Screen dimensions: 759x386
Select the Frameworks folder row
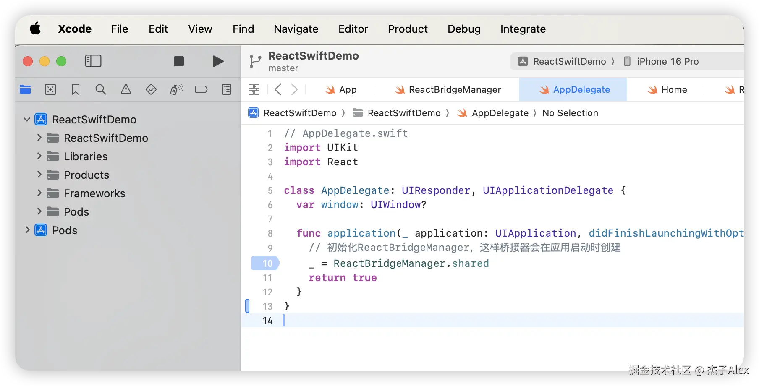click(x=128, y=193)
